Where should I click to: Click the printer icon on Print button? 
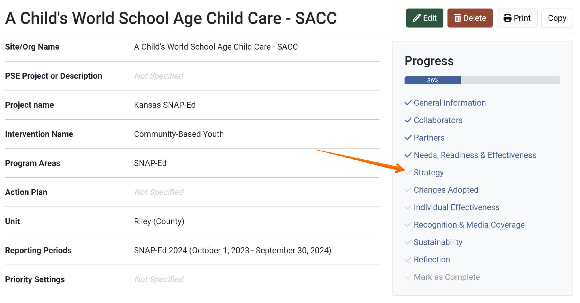[x=507, y=18]
